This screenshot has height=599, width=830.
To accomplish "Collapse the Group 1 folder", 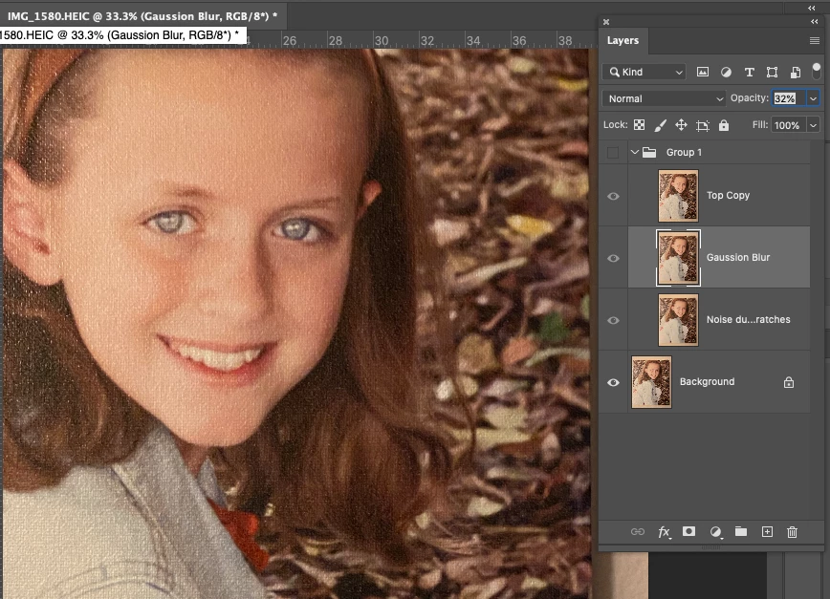I will [635, 152].
